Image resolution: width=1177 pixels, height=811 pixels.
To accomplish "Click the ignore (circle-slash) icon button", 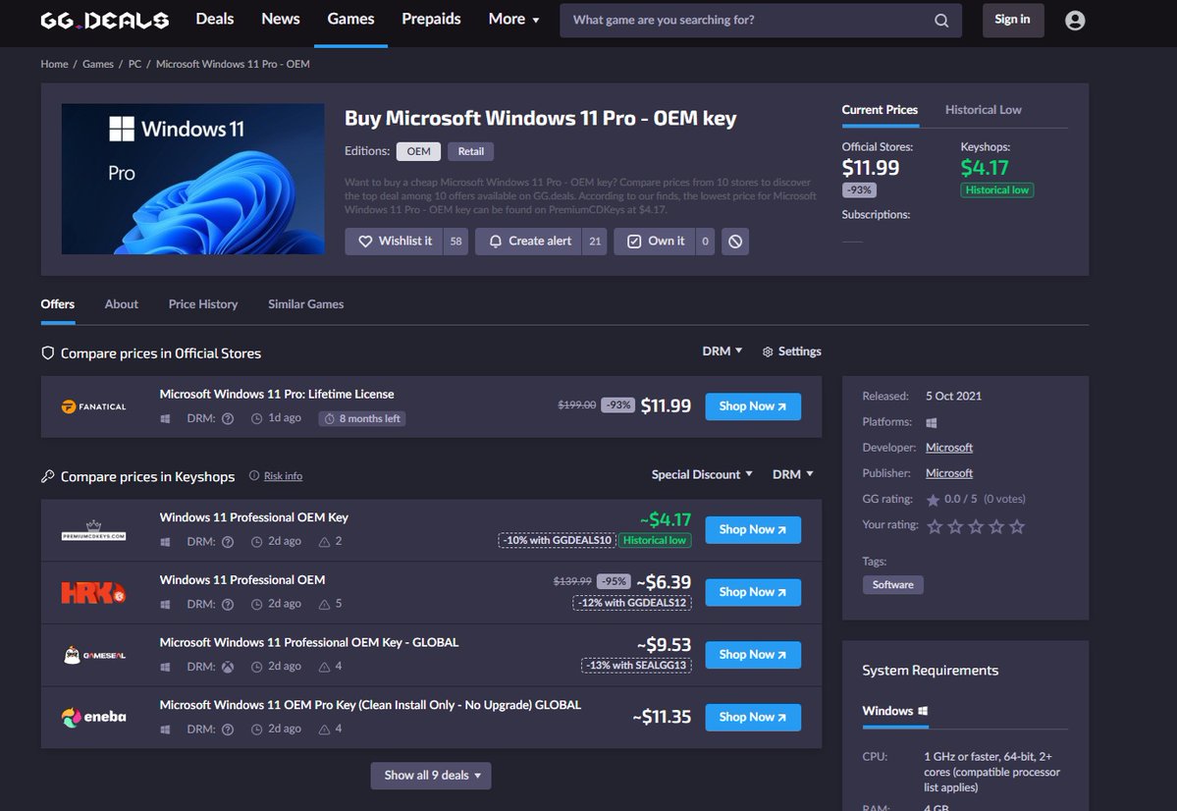I will pyautogui.click(x=735, y=242).
